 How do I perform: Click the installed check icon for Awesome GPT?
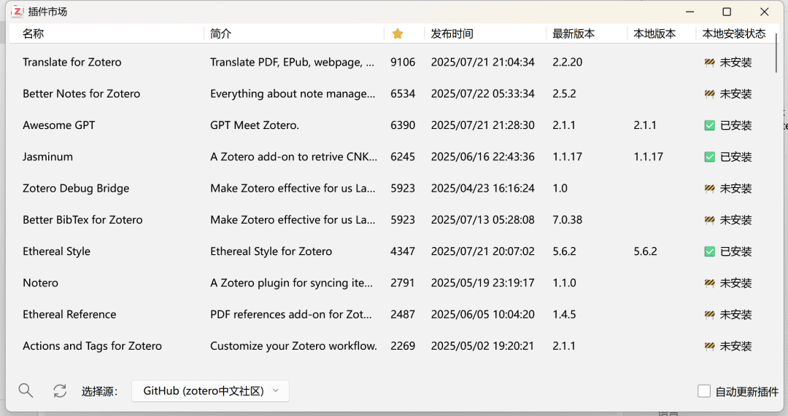coord(710,125)
